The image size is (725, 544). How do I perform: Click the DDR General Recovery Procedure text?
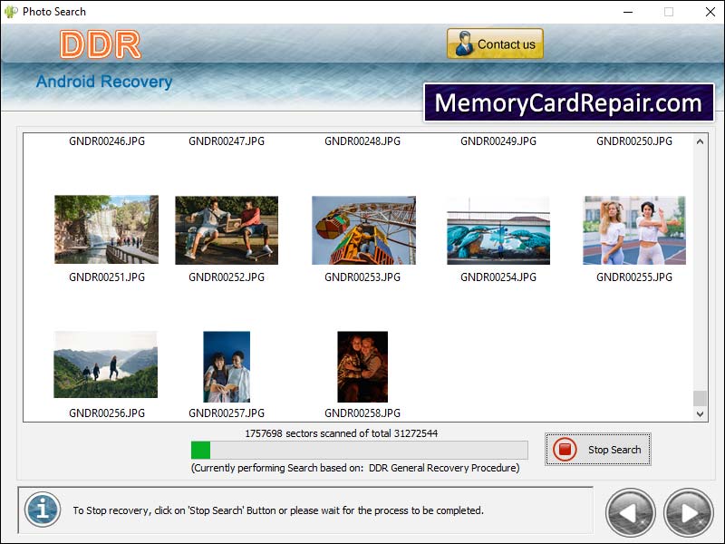tap(444, 468)
